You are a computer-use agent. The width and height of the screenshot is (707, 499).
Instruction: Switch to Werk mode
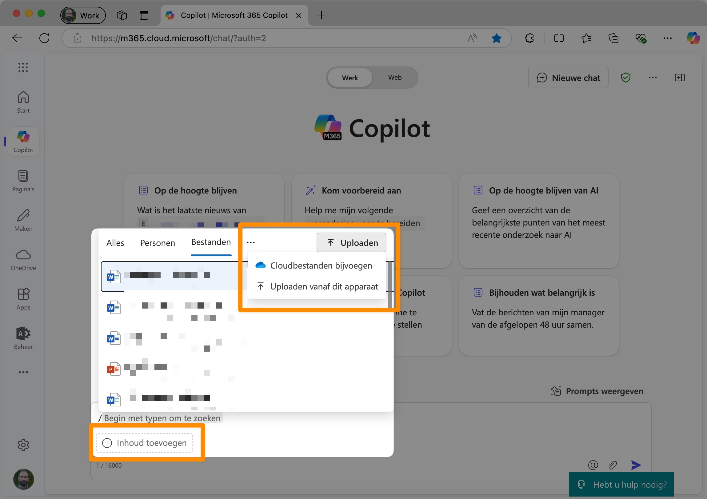click(350, 78)
